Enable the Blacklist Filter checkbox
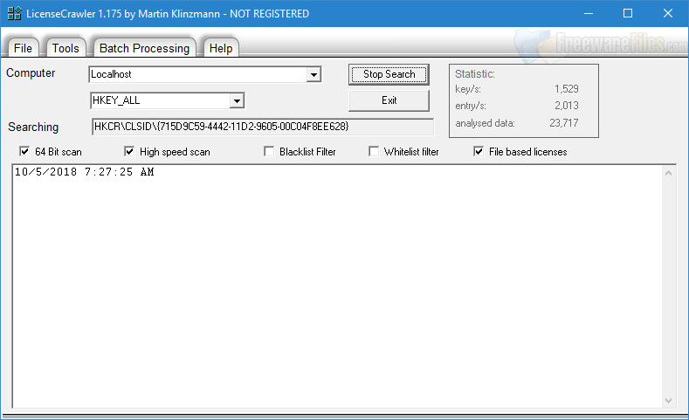This screenshot has width=689, height=420. pos(269,152)
